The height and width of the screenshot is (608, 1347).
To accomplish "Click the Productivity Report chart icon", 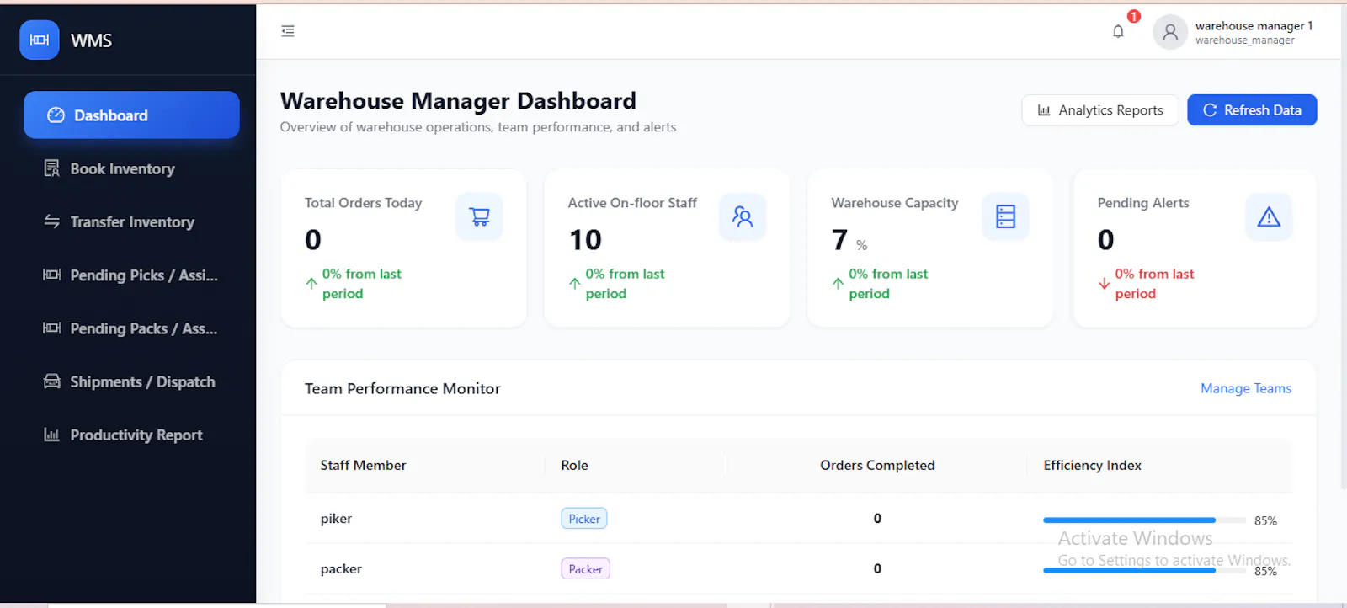I will tap(51, 435).
